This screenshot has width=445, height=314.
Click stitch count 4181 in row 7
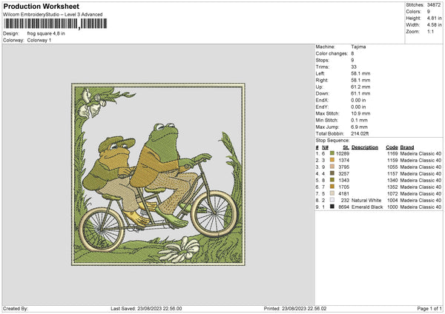(343, 194)
